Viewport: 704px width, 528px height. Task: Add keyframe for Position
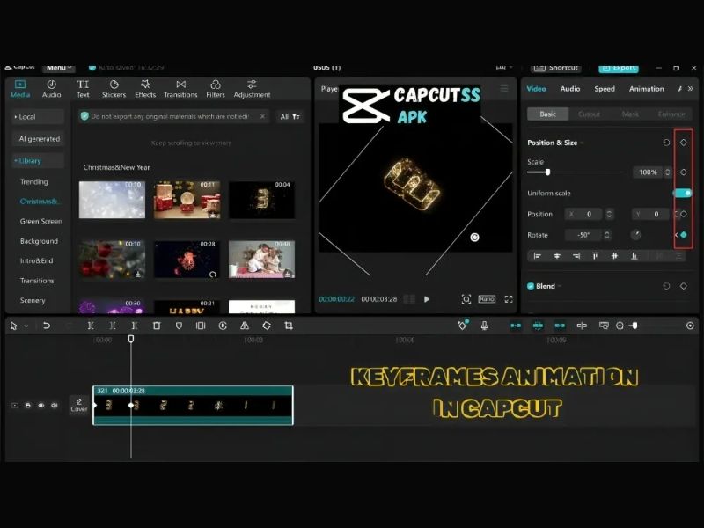(x=684, y=214)
